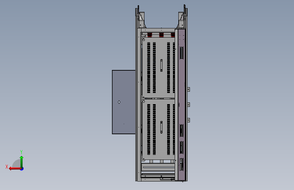Image resolution: width=294 pixels, height=190 pixels.
Task: Select the gray rectangular box left of the cabinet
Action: (124, 102)
